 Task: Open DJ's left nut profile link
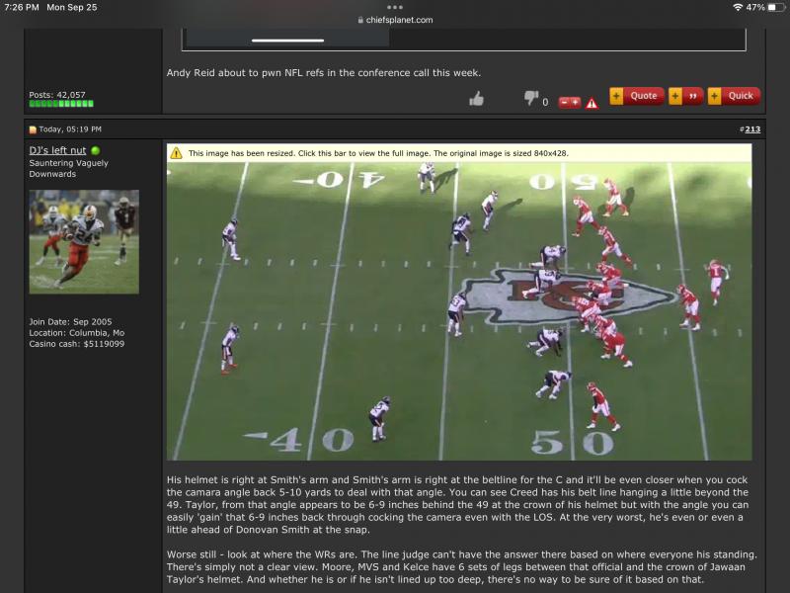point(57,150)
